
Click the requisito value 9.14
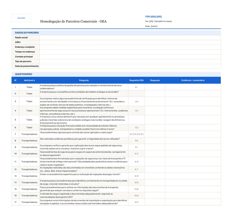[136, 154]
